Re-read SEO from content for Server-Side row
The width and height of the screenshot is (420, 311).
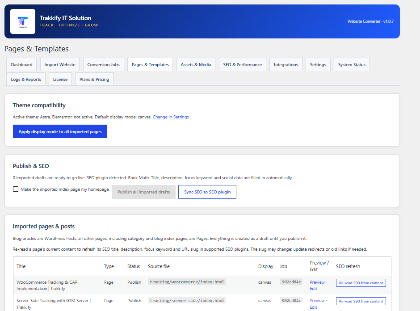pyautogui.click(x=361, y=301)
